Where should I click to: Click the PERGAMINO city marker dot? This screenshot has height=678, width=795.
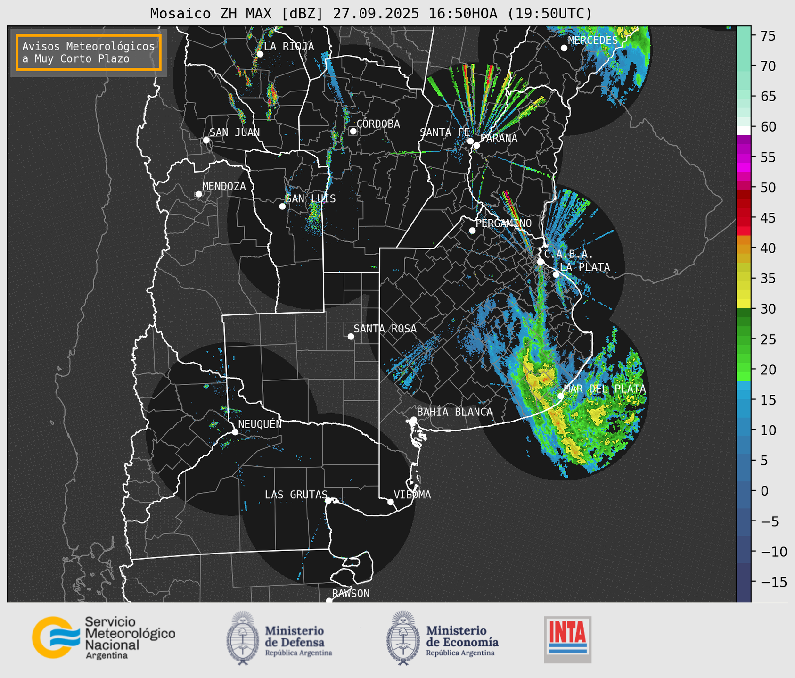tap(472, 231)
